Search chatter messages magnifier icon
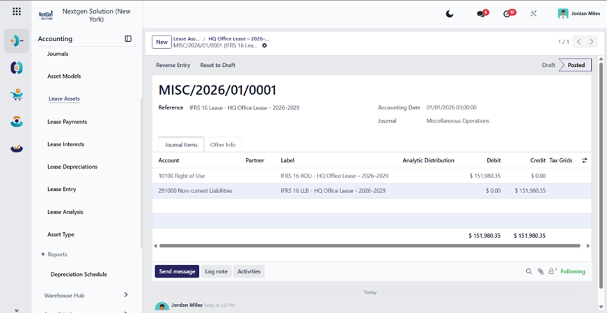This screenshot has width=607, height=313. coord(528,271)
